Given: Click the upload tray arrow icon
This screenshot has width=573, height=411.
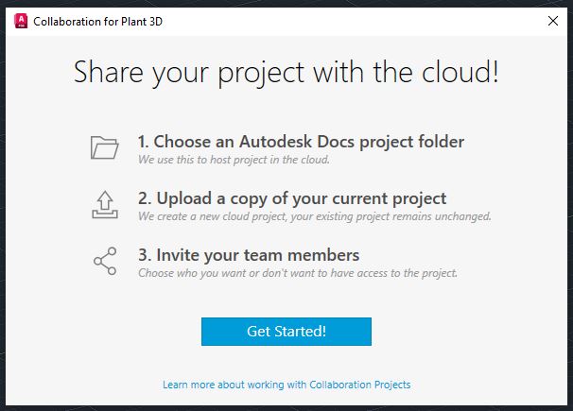Looking at the screenshot, I should (x=104, y=204).
